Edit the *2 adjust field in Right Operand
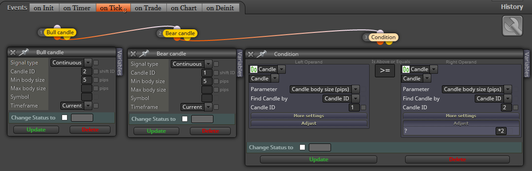This screenshot has width=532, height=171. click(501, 131)
